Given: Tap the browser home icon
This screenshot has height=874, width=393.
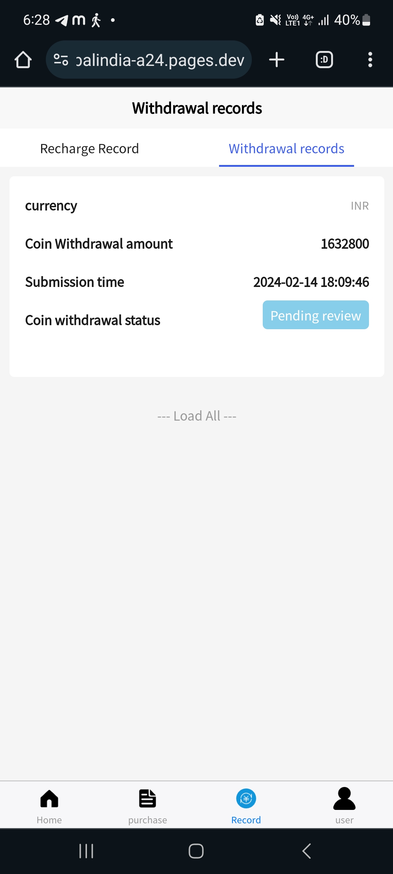Looking at the screenshot, I should click(x=23, y=60).
